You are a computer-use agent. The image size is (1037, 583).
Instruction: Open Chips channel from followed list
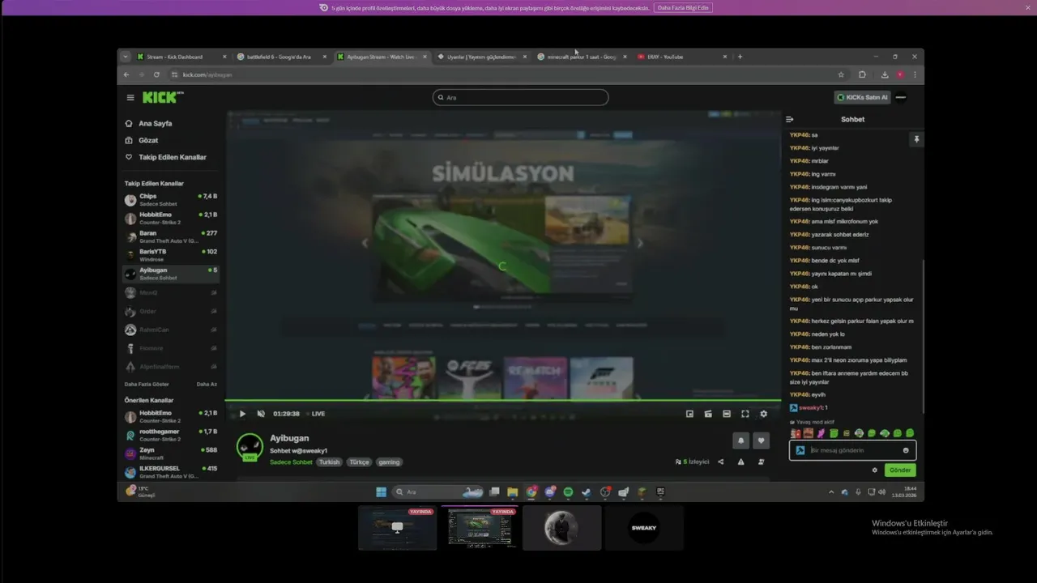[x=170, y=200]
